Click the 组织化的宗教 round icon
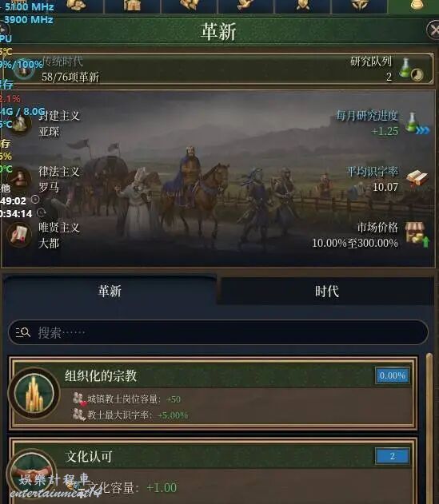The height and width of the screenshot is (504, 439). pyautogui.click(x=34, y=394)
